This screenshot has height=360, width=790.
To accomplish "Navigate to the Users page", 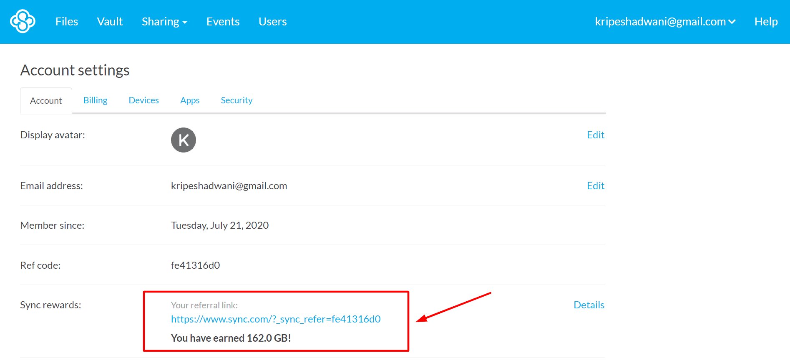I will pos(272,22).
